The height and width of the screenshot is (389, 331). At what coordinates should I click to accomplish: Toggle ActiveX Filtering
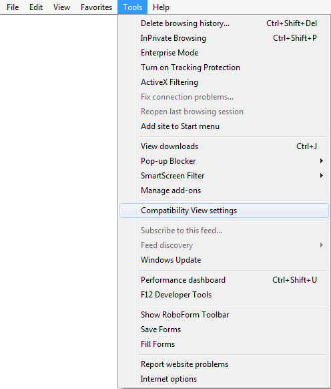click(x=224, y=82)
